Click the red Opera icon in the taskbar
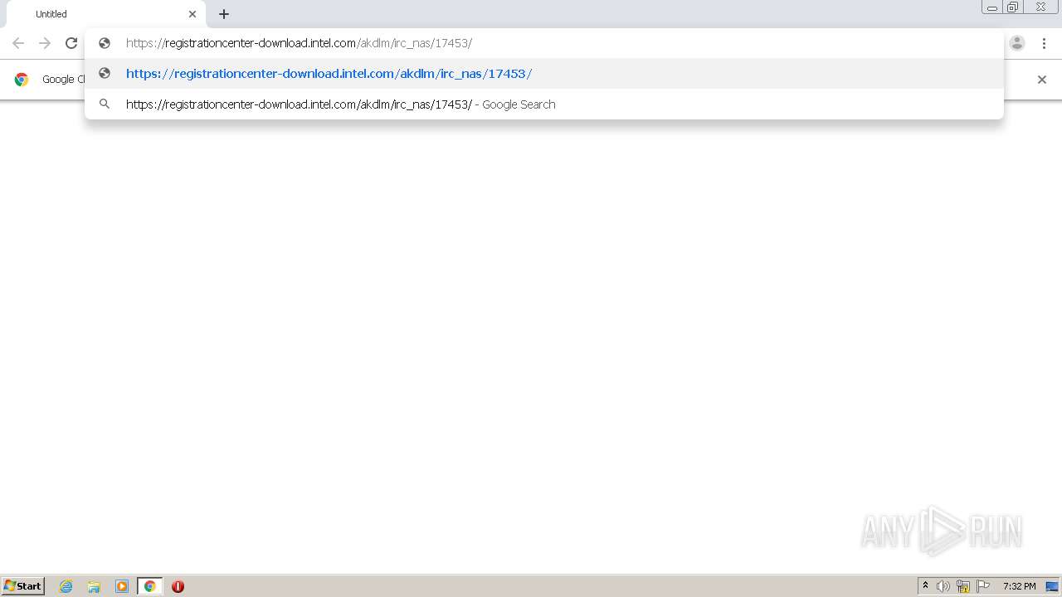The image size is (1062, 597). point(178,586)
